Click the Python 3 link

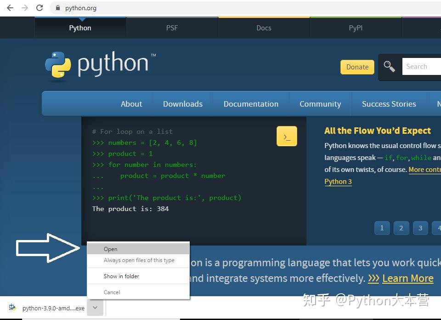(338, 181)
